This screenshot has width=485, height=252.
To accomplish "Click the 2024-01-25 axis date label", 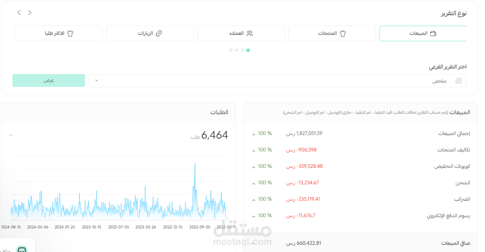I will click(65, 227).
